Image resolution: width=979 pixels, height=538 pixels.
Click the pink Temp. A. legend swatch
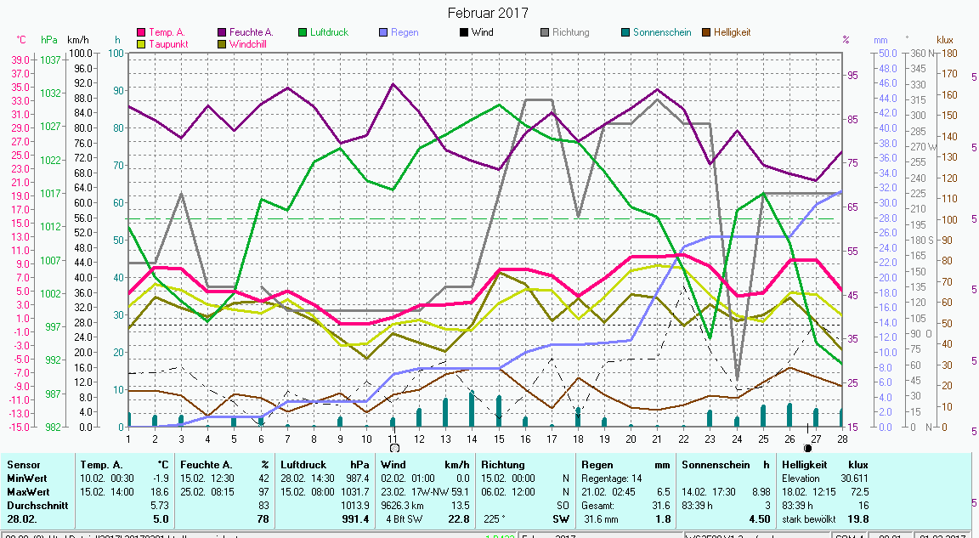click(x=141, y=32)
